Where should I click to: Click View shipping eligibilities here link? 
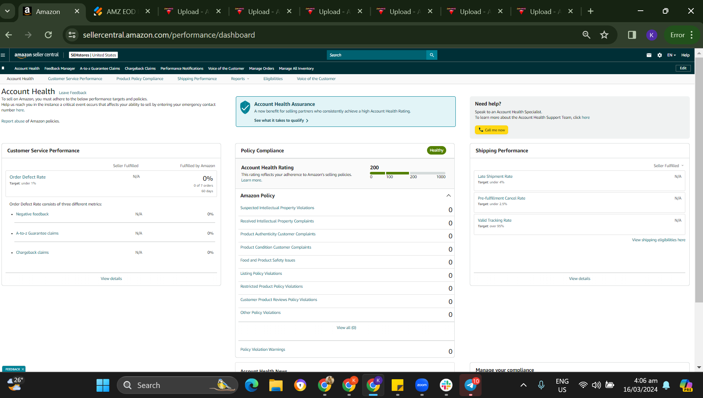(x=659, y=240)
